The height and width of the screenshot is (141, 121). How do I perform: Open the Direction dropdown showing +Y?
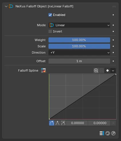coord(79,53)
